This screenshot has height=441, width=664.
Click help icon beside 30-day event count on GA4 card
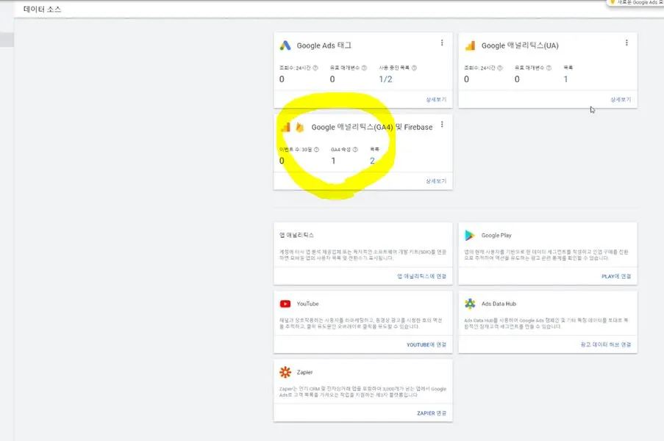(x=316, y=149)
